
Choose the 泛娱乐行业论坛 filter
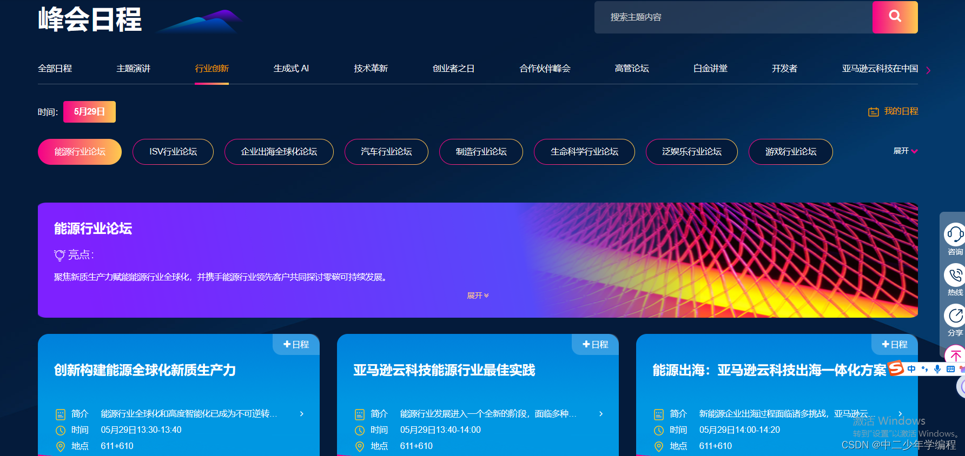[x=692, y=152]
